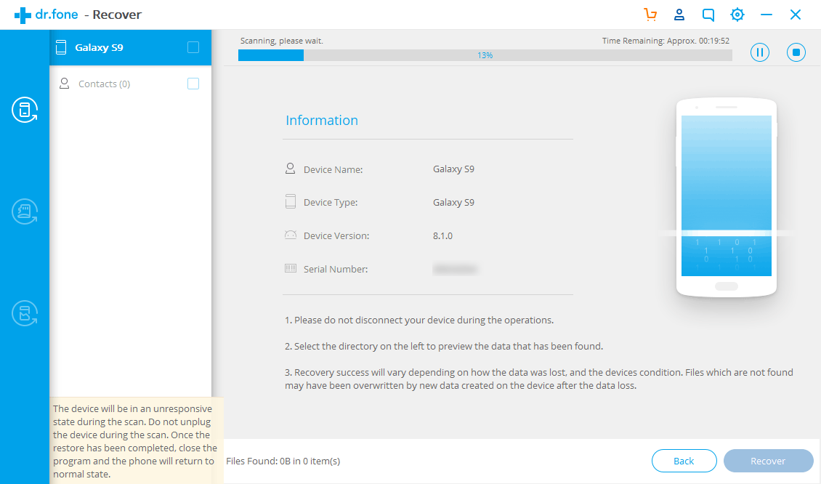Click the Device Version Android icon
The height and width of the screenshot is (484, 821).
tap(291, 235)
